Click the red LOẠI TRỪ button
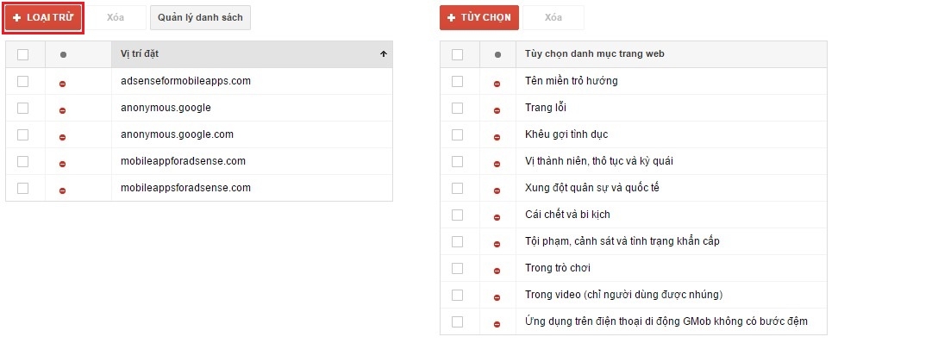 coord(43,18)
